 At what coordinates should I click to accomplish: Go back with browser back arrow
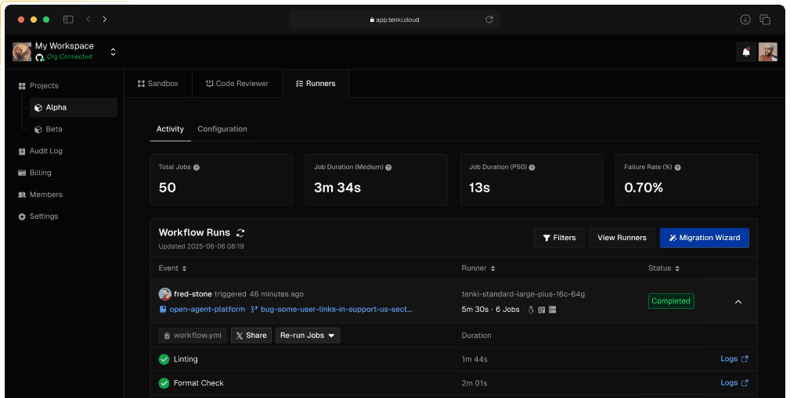(88, 19)
